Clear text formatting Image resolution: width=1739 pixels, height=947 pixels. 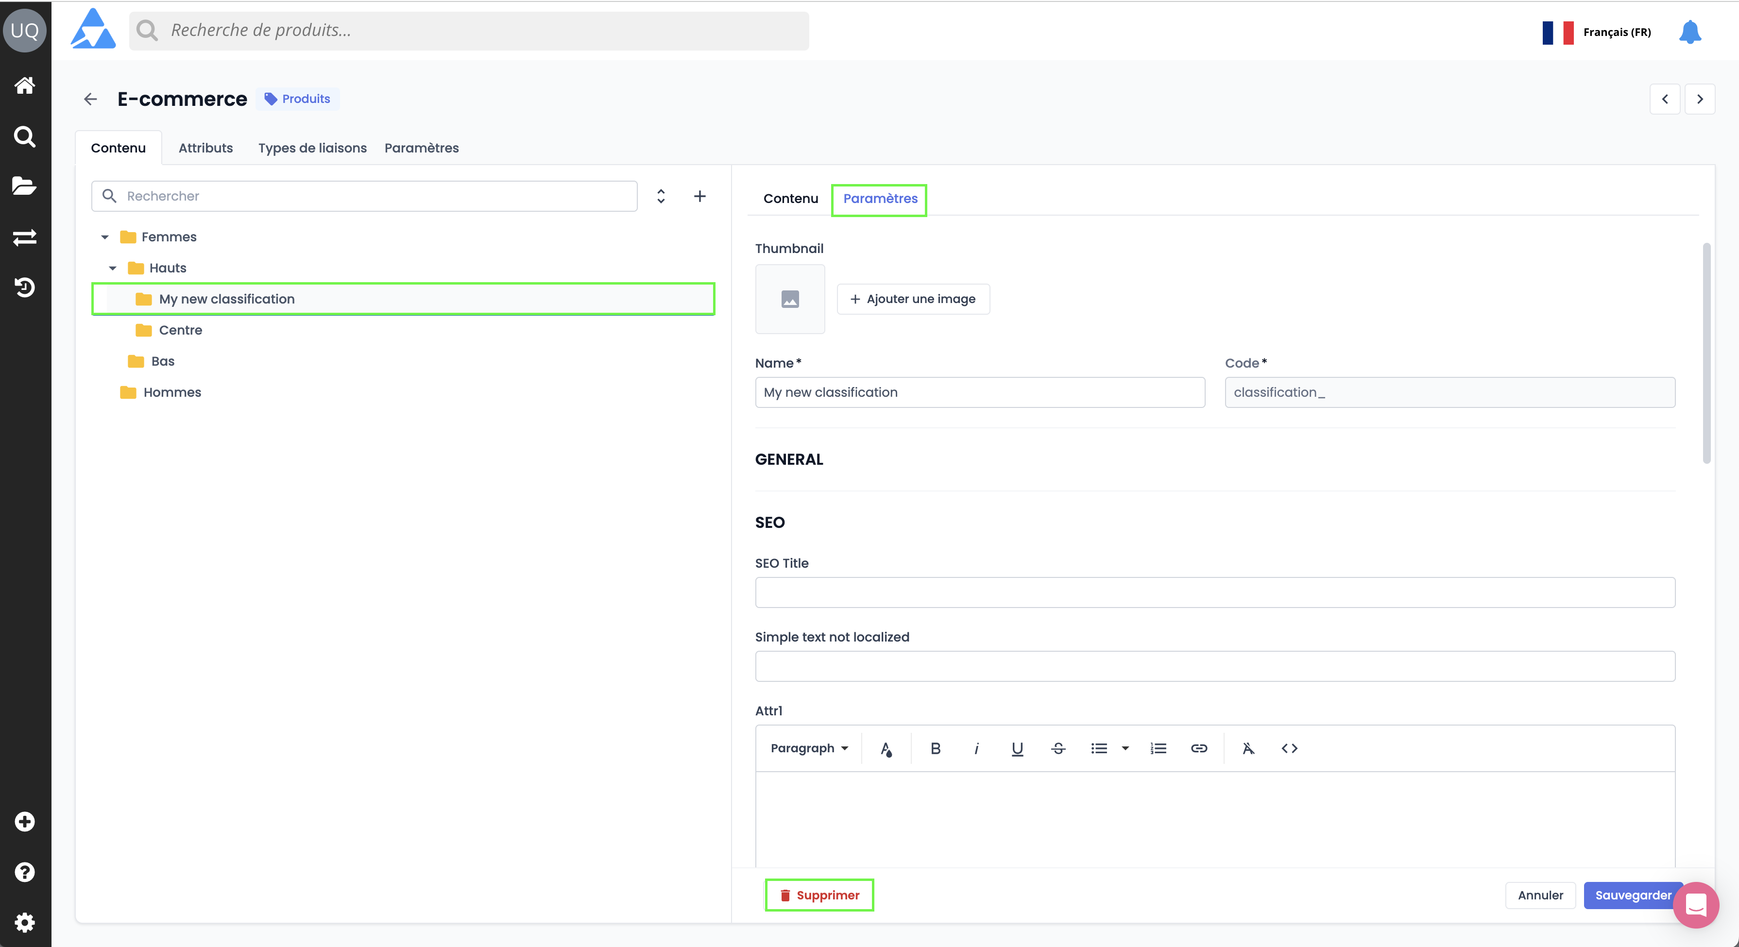point(1248,748)
